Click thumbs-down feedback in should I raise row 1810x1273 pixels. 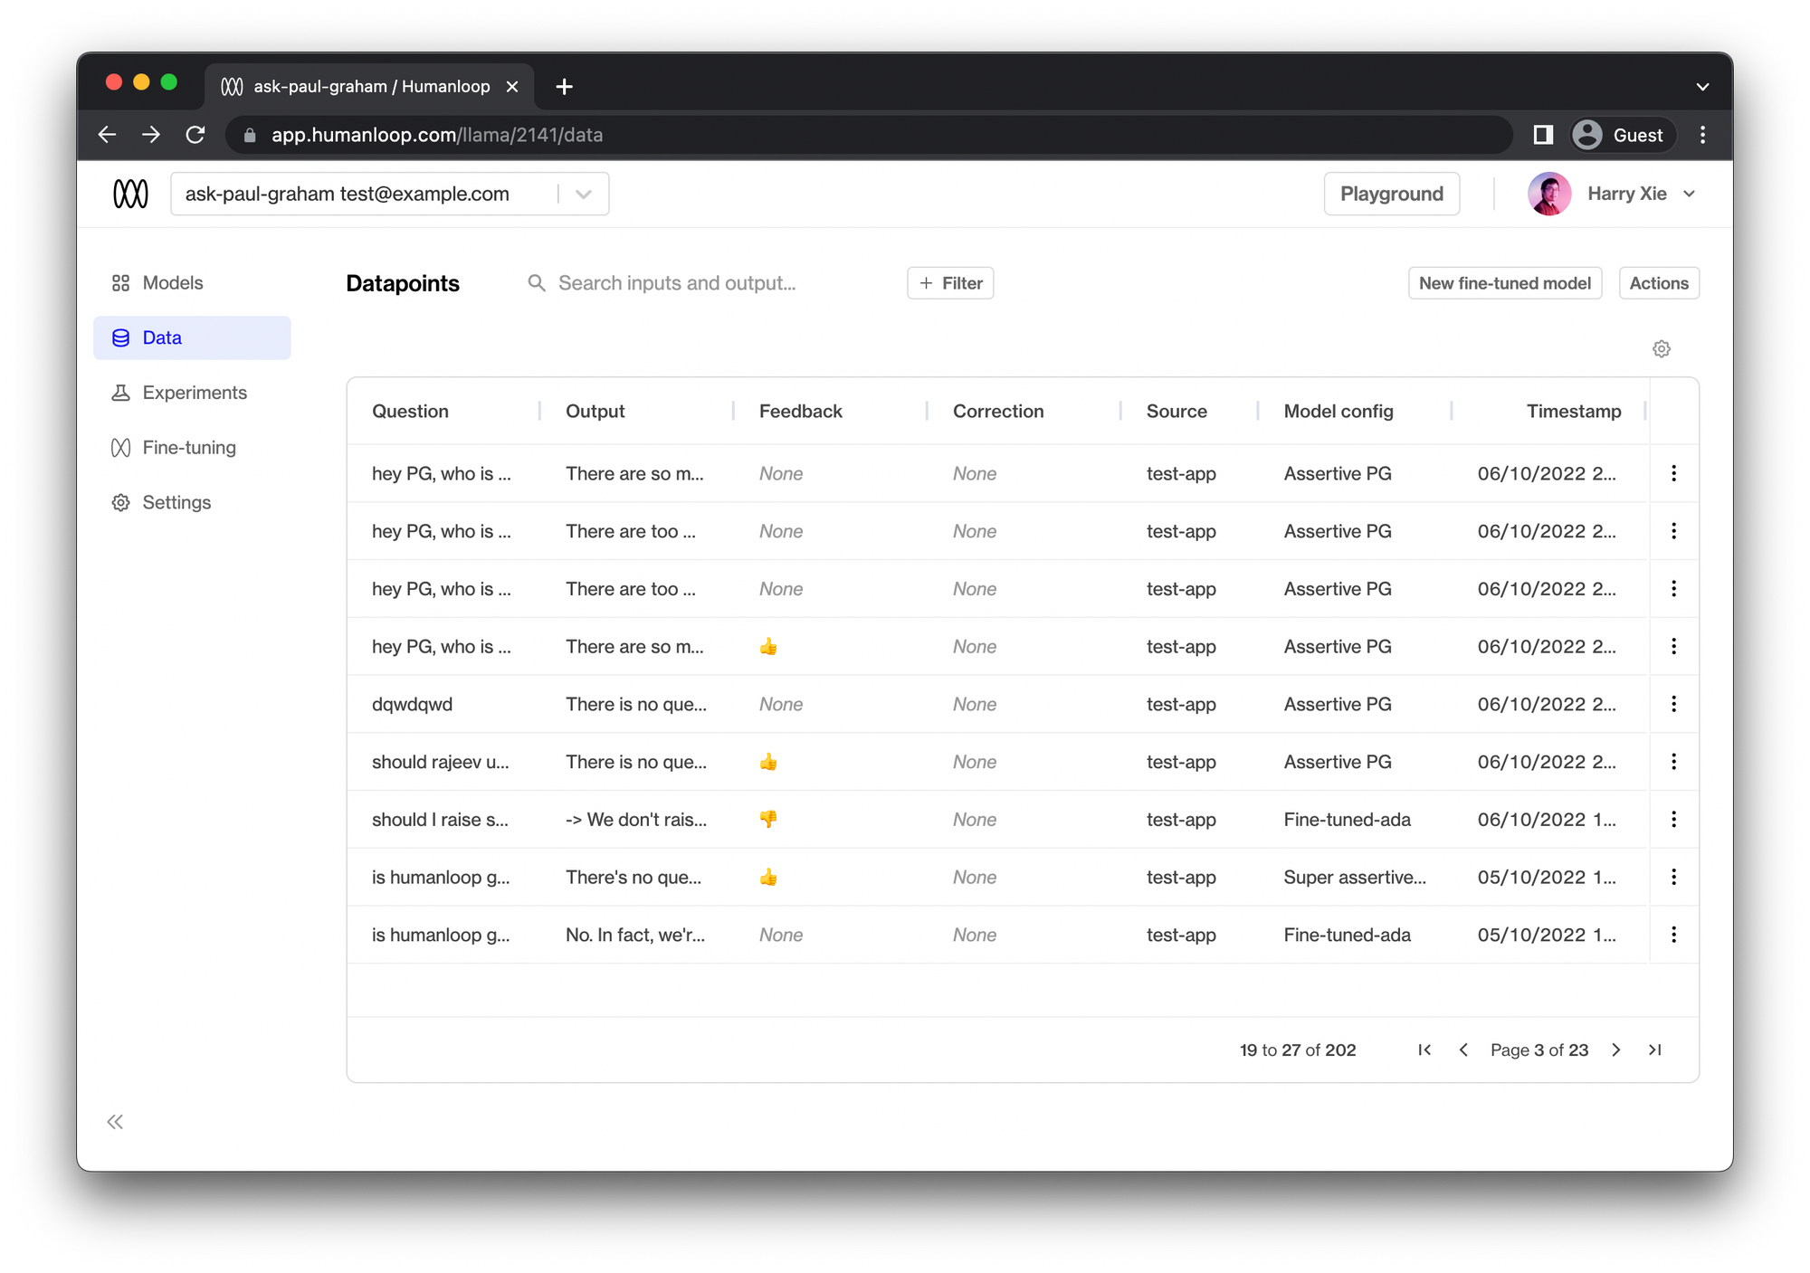(768, 820)
